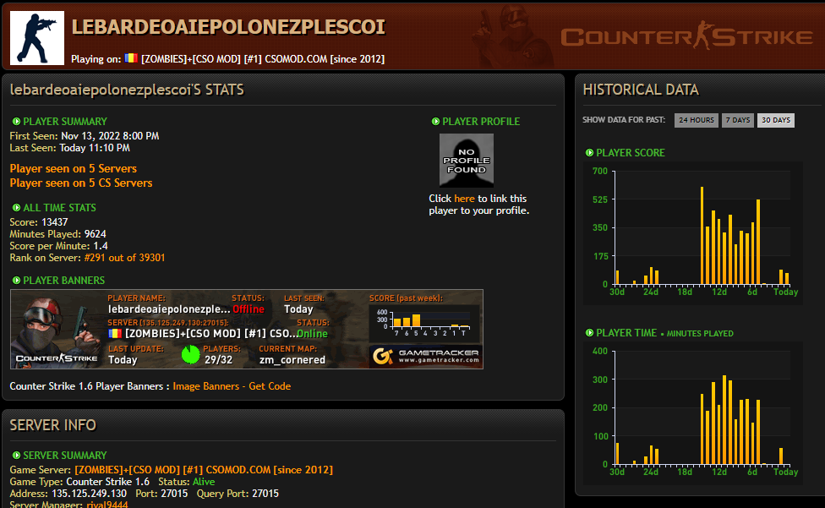Click the tallest bar in the Player Score chart
This screenshot has height=508, width=825.
[x=702, y=236]
